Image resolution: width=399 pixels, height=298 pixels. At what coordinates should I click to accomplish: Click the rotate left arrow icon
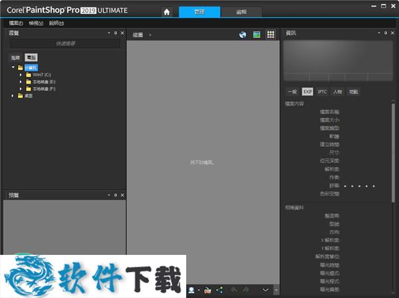click(233, 290)
